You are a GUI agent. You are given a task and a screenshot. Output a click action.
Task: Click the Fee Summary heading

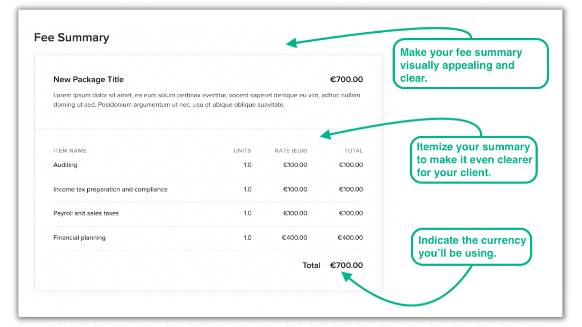[72, 37]
